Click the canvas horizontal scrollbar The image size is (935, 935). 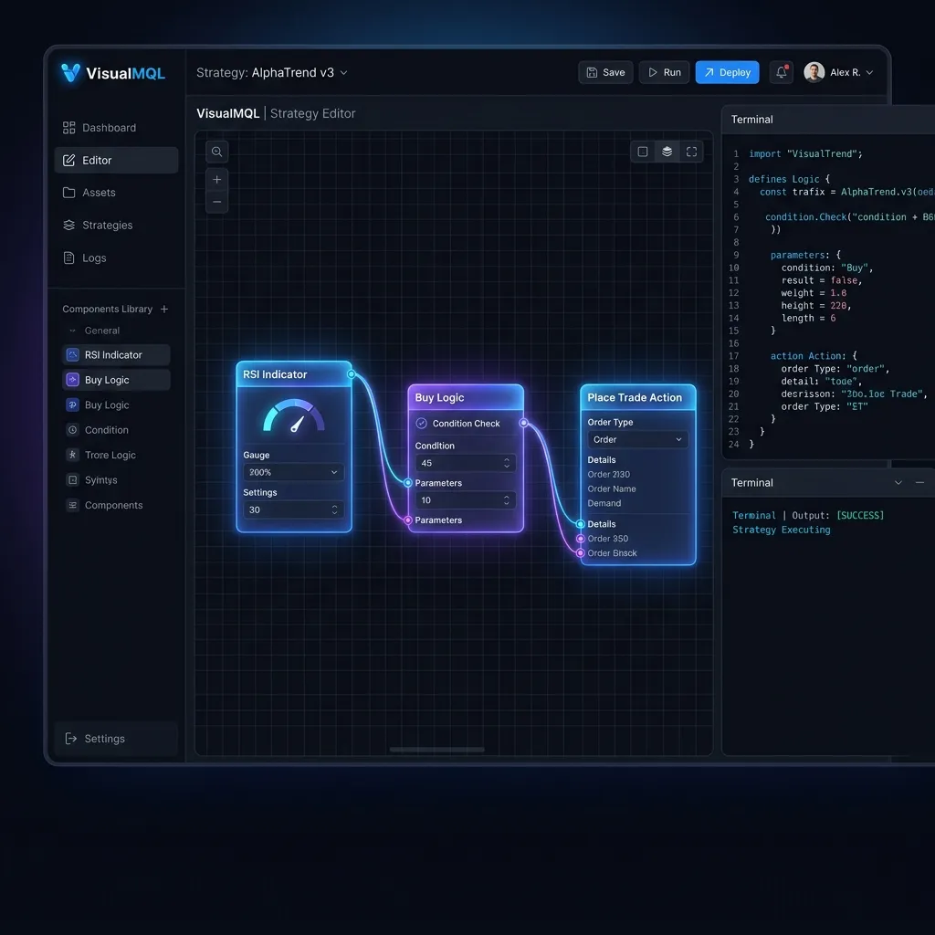tap(437, 750)
